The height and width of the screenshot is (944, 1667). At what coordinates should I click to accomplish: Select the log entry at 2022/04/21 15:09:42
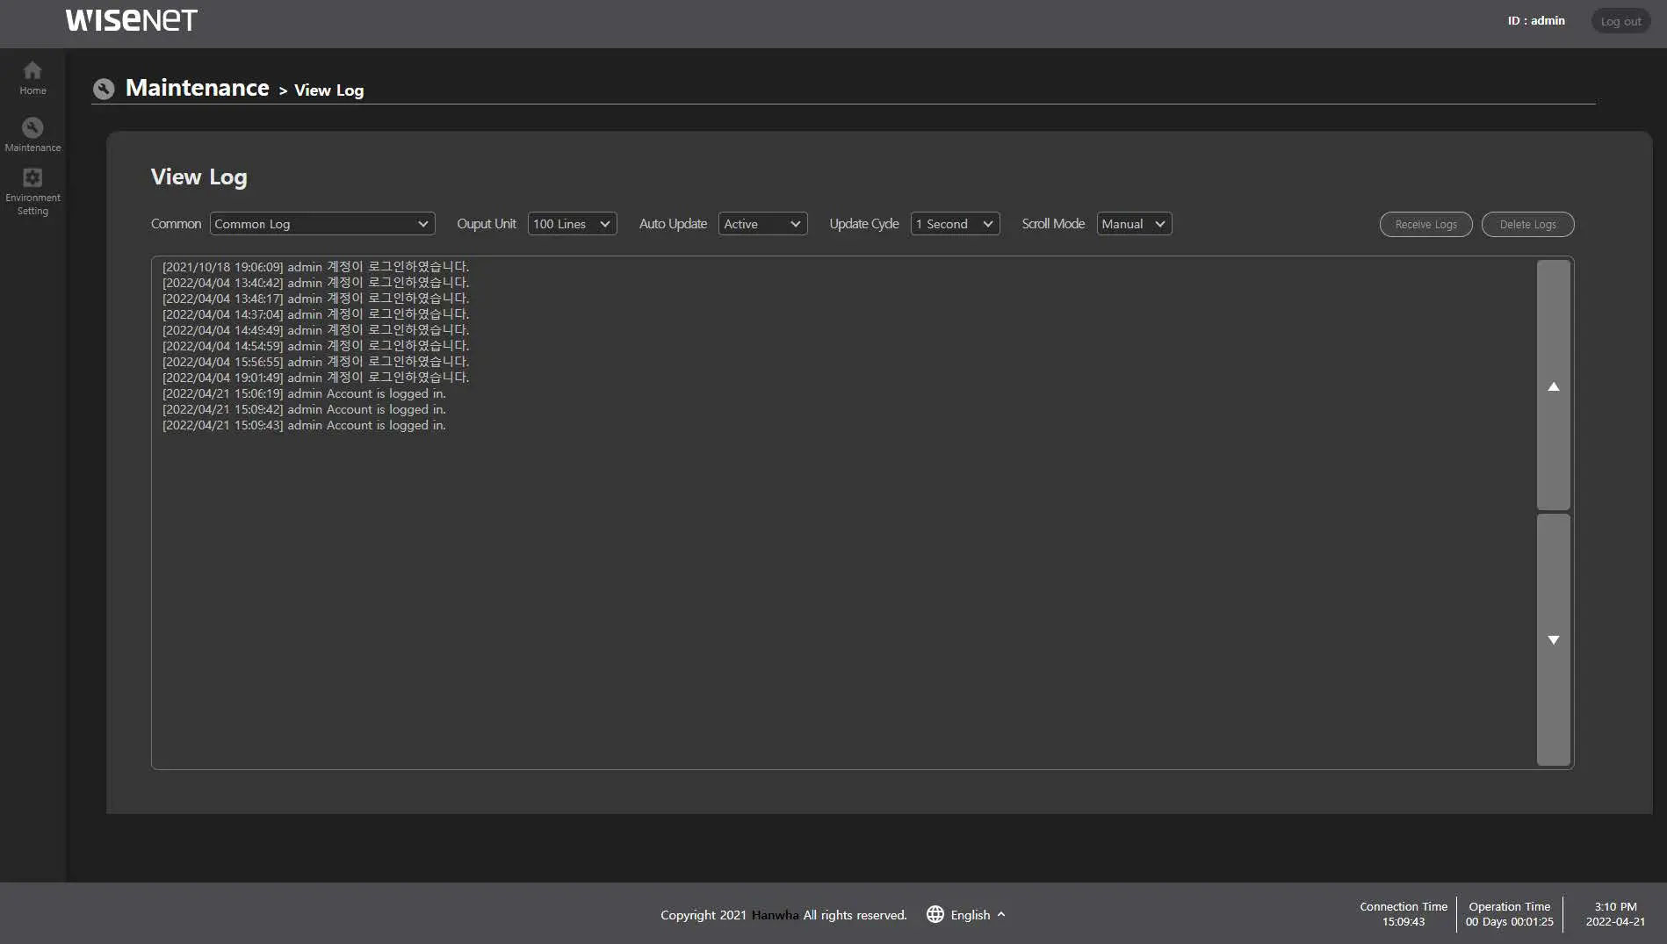pos(305,409)
